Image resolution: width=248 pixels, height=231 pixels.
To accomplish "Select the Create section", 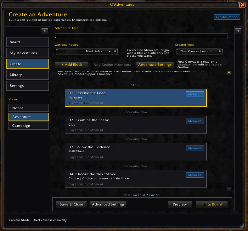I will [x=27, y=64].
